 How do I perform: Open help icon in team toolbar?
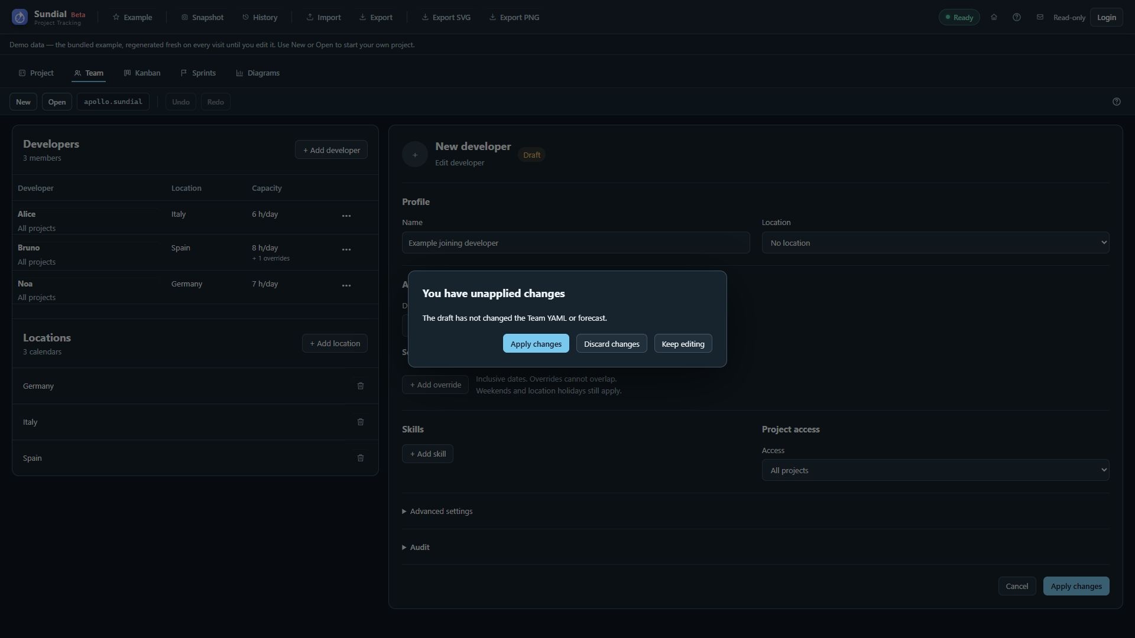1117,102
